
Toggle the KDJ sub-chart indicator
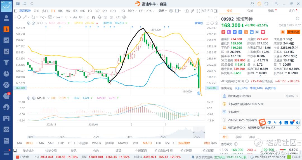(x=159, y=143)
